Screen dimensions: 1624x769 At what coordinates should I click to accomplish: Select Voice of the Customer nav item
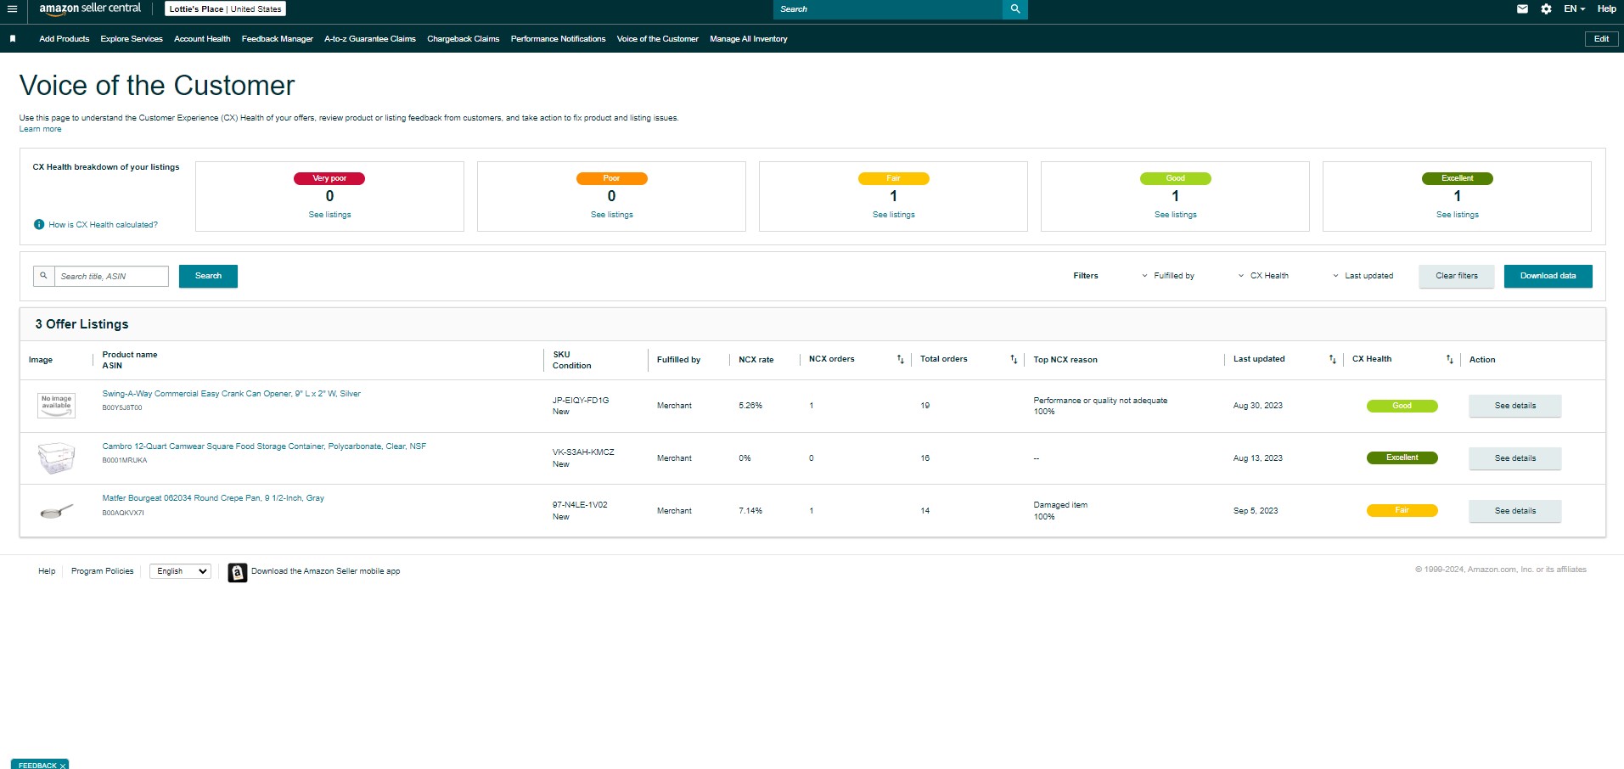pos(657,39)
